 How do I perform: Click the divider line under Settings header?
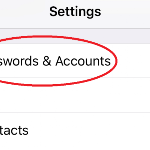pos(75,28)
